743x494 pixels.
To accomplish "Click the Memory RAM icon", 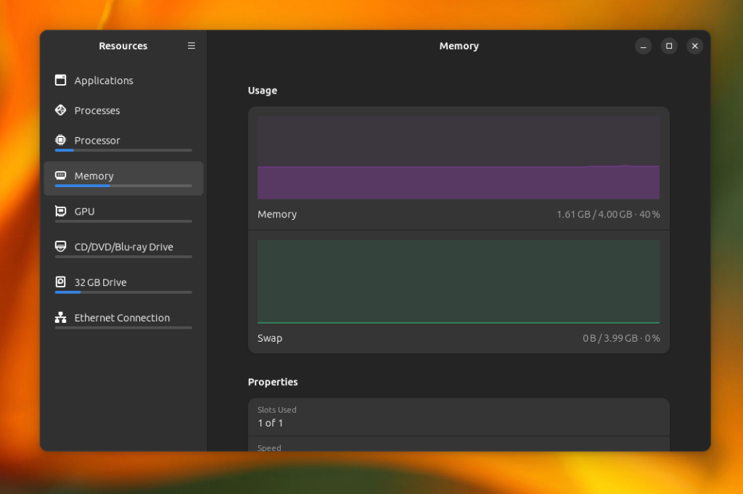I will point(61,176).
